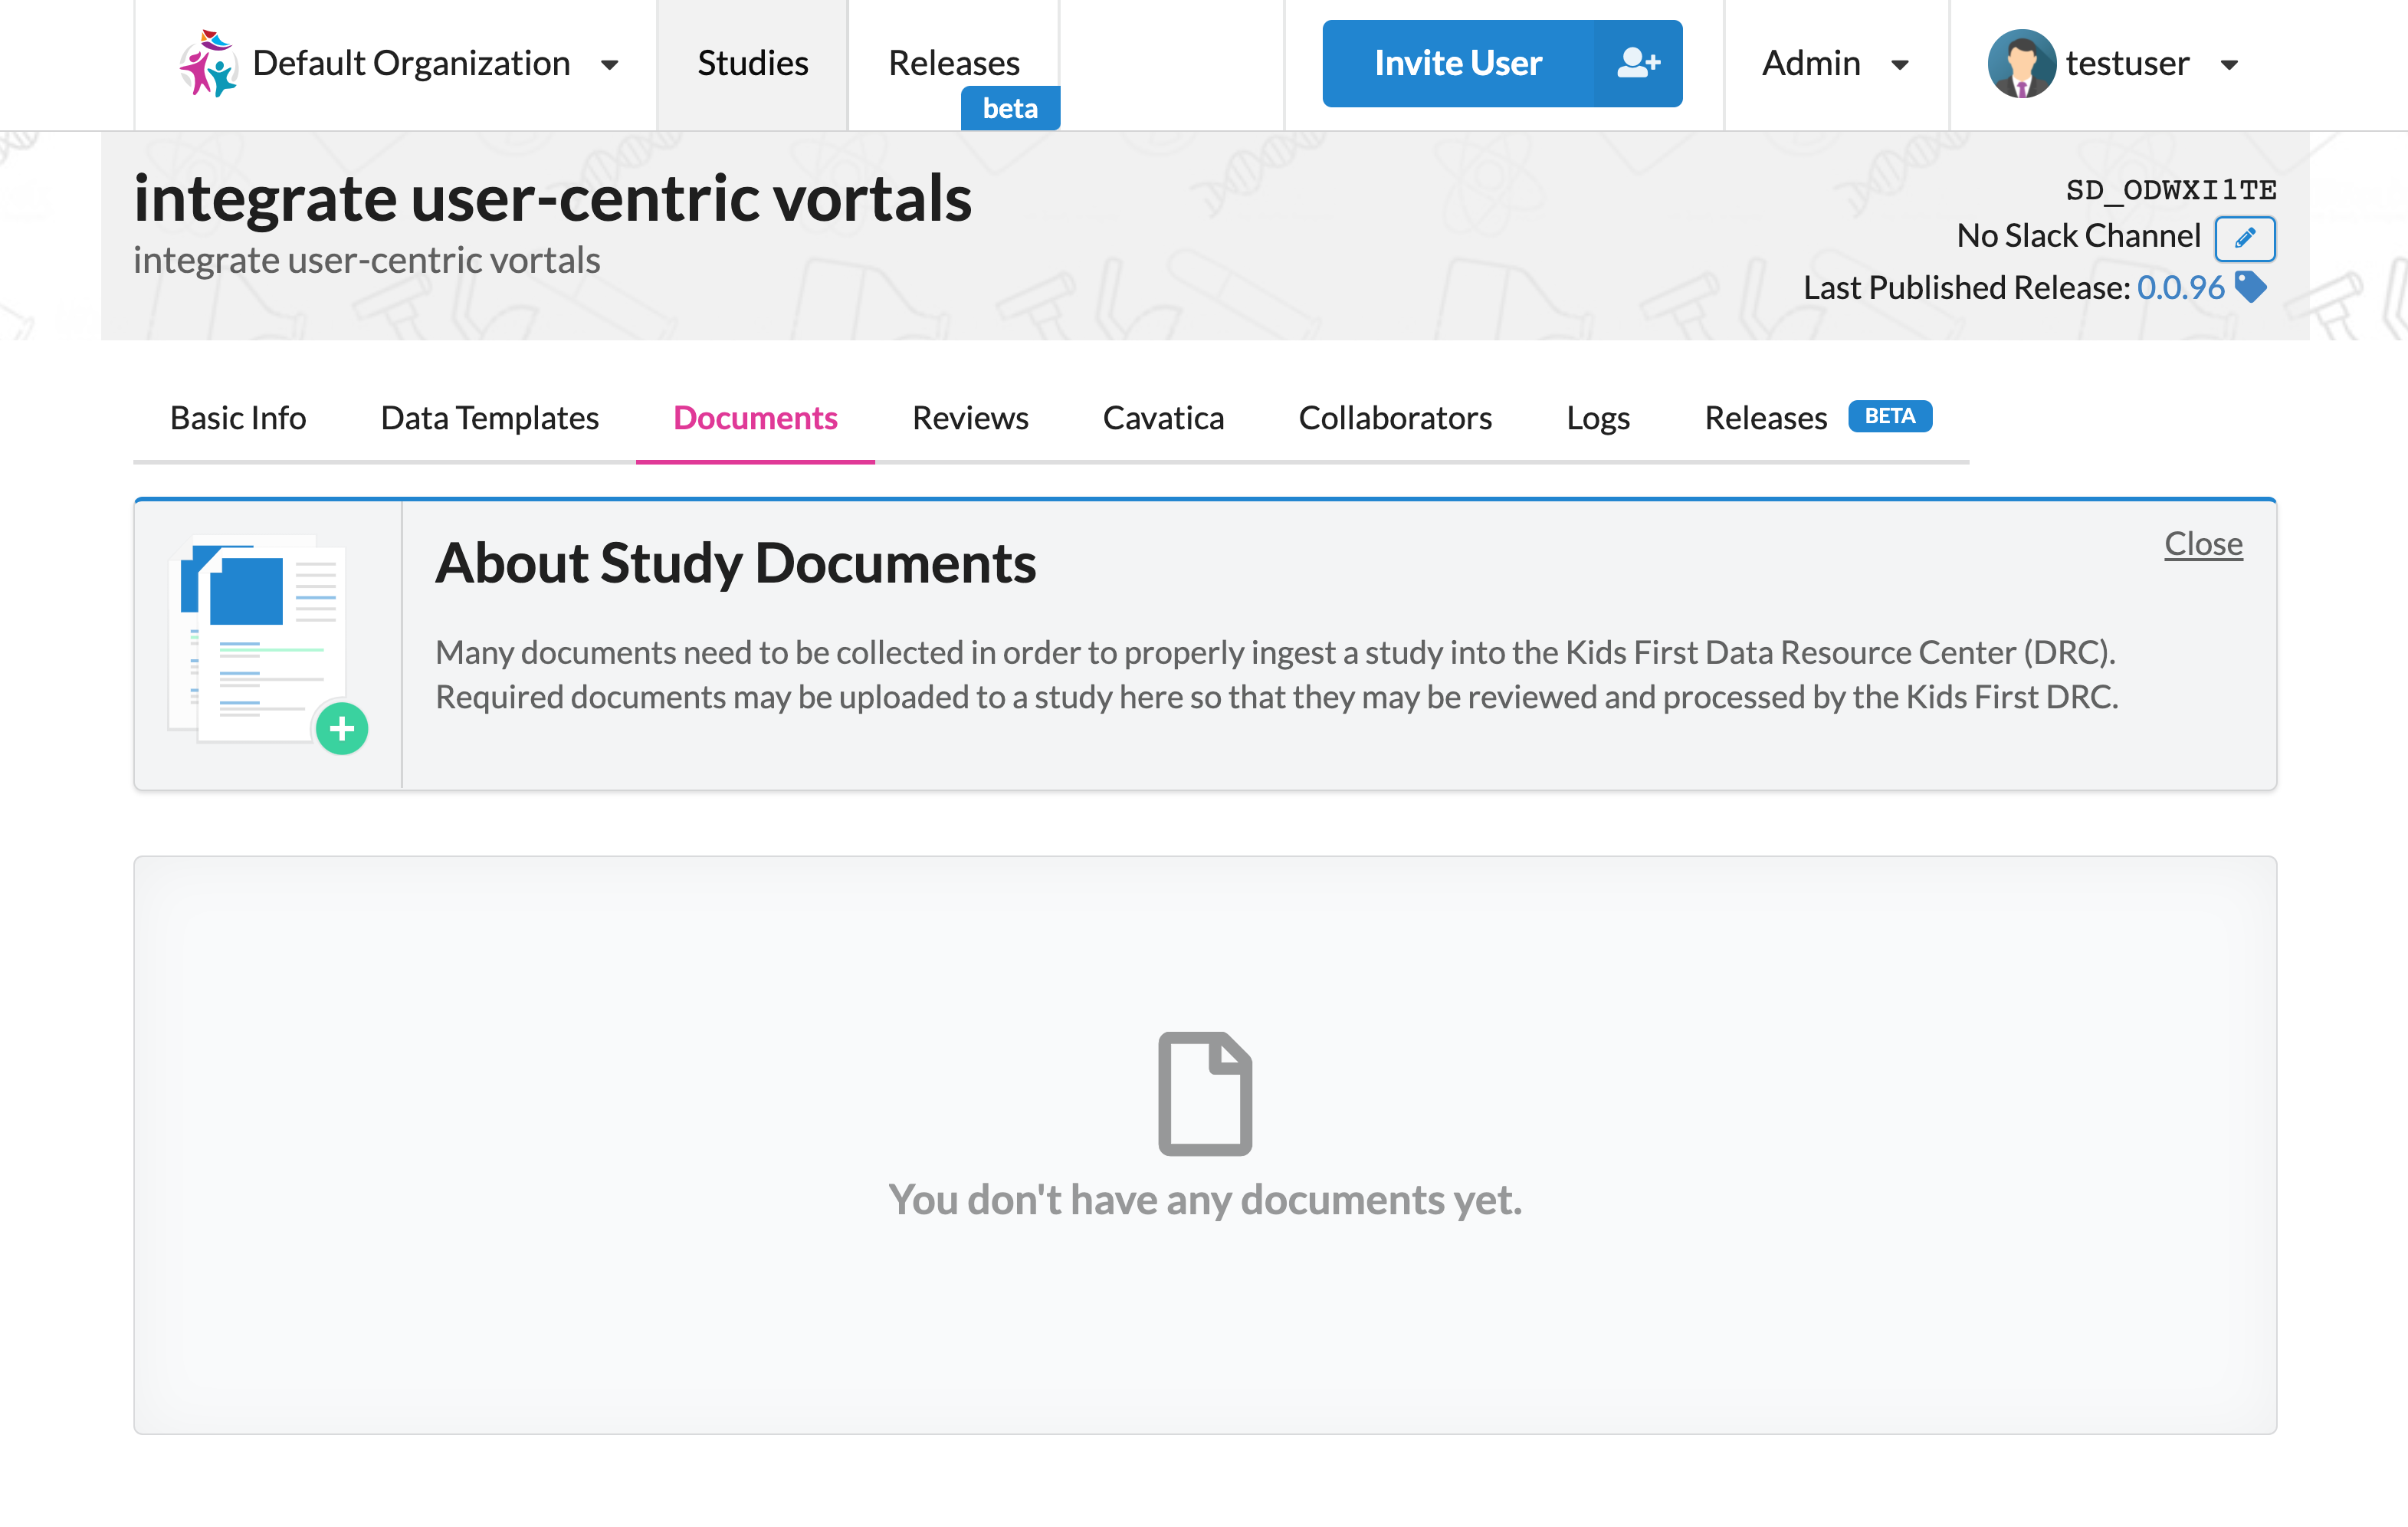Image resolution: width=2408 pixels, height=1527 pixels.
Task: Select the Logs tab
Action: pos(1597,418)
